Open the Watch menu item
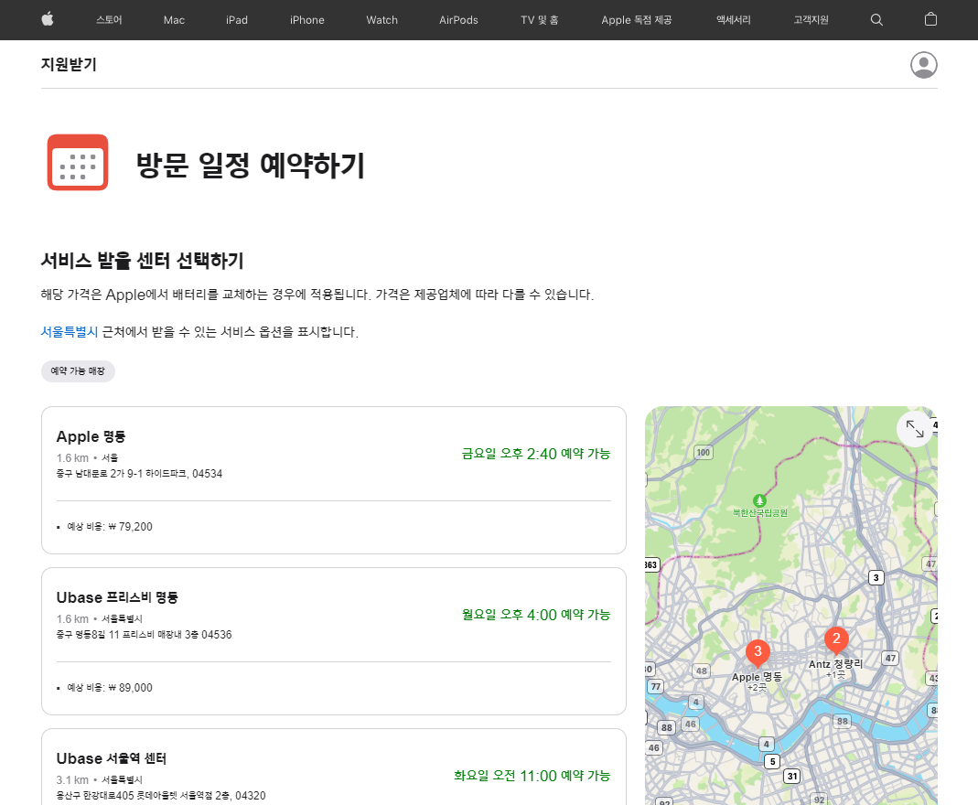This screenshot has height=805, width=978. pyautogui.click(x=382, y=20)
